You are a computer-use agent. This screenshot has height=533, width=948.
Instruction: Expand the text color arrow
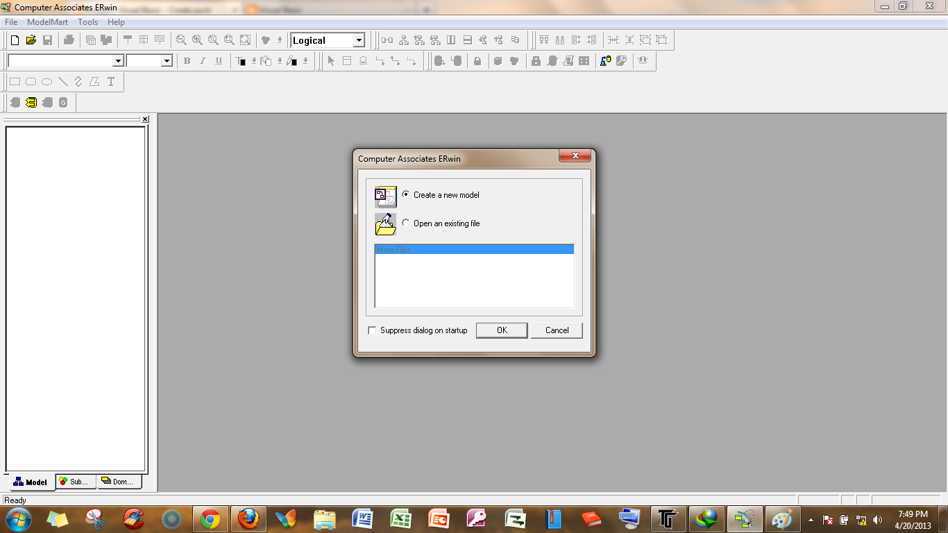click(254, 61)
